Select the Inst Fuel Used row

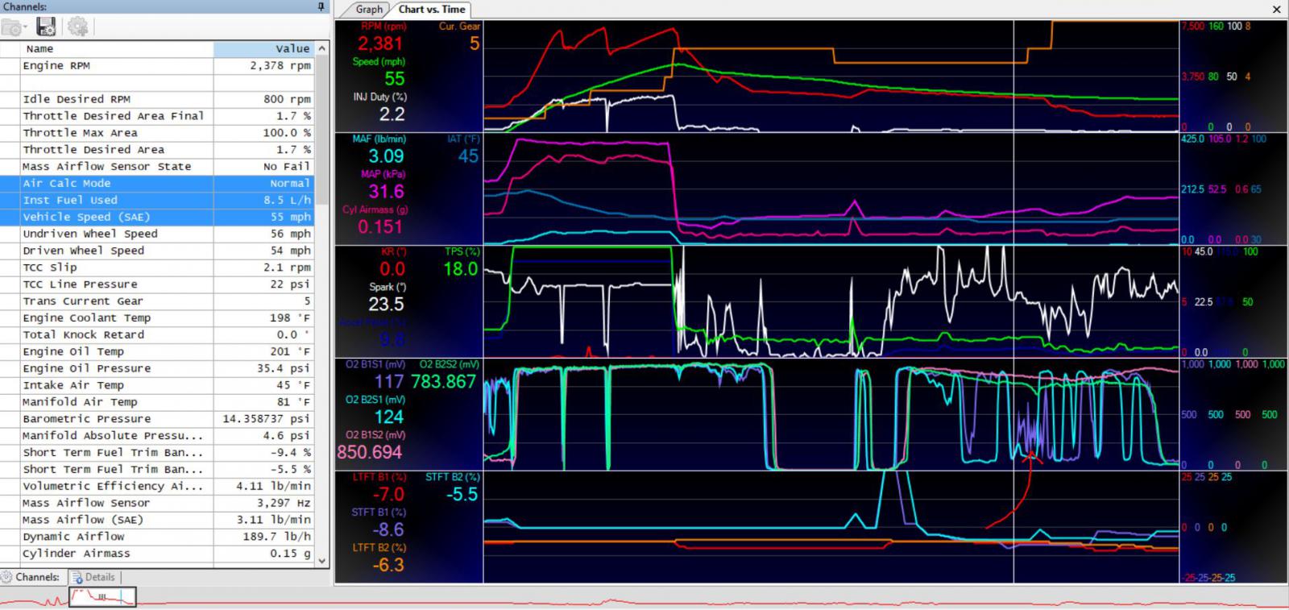click(x=157, y=200)
